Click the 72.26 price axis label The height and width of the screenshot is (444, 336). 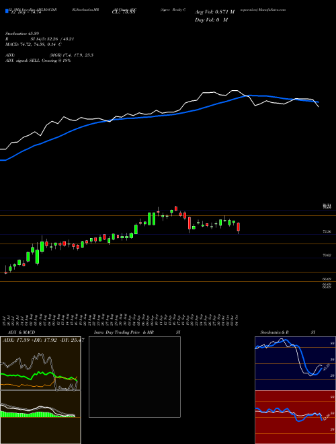(x=327, y=231)
